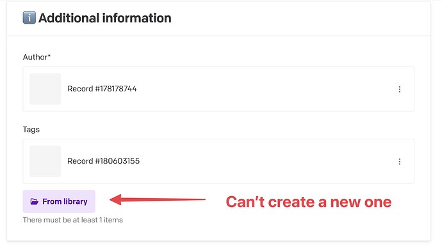Click the at-least-1-items hint text
Viewport: 442px width, 248px height.
coord(73,220)
